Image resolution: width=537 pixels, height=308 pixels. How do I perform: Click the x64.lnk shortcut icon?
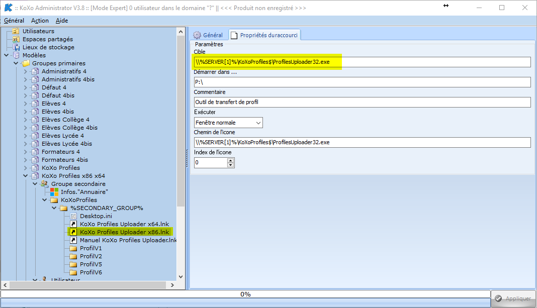coord(73,224)
